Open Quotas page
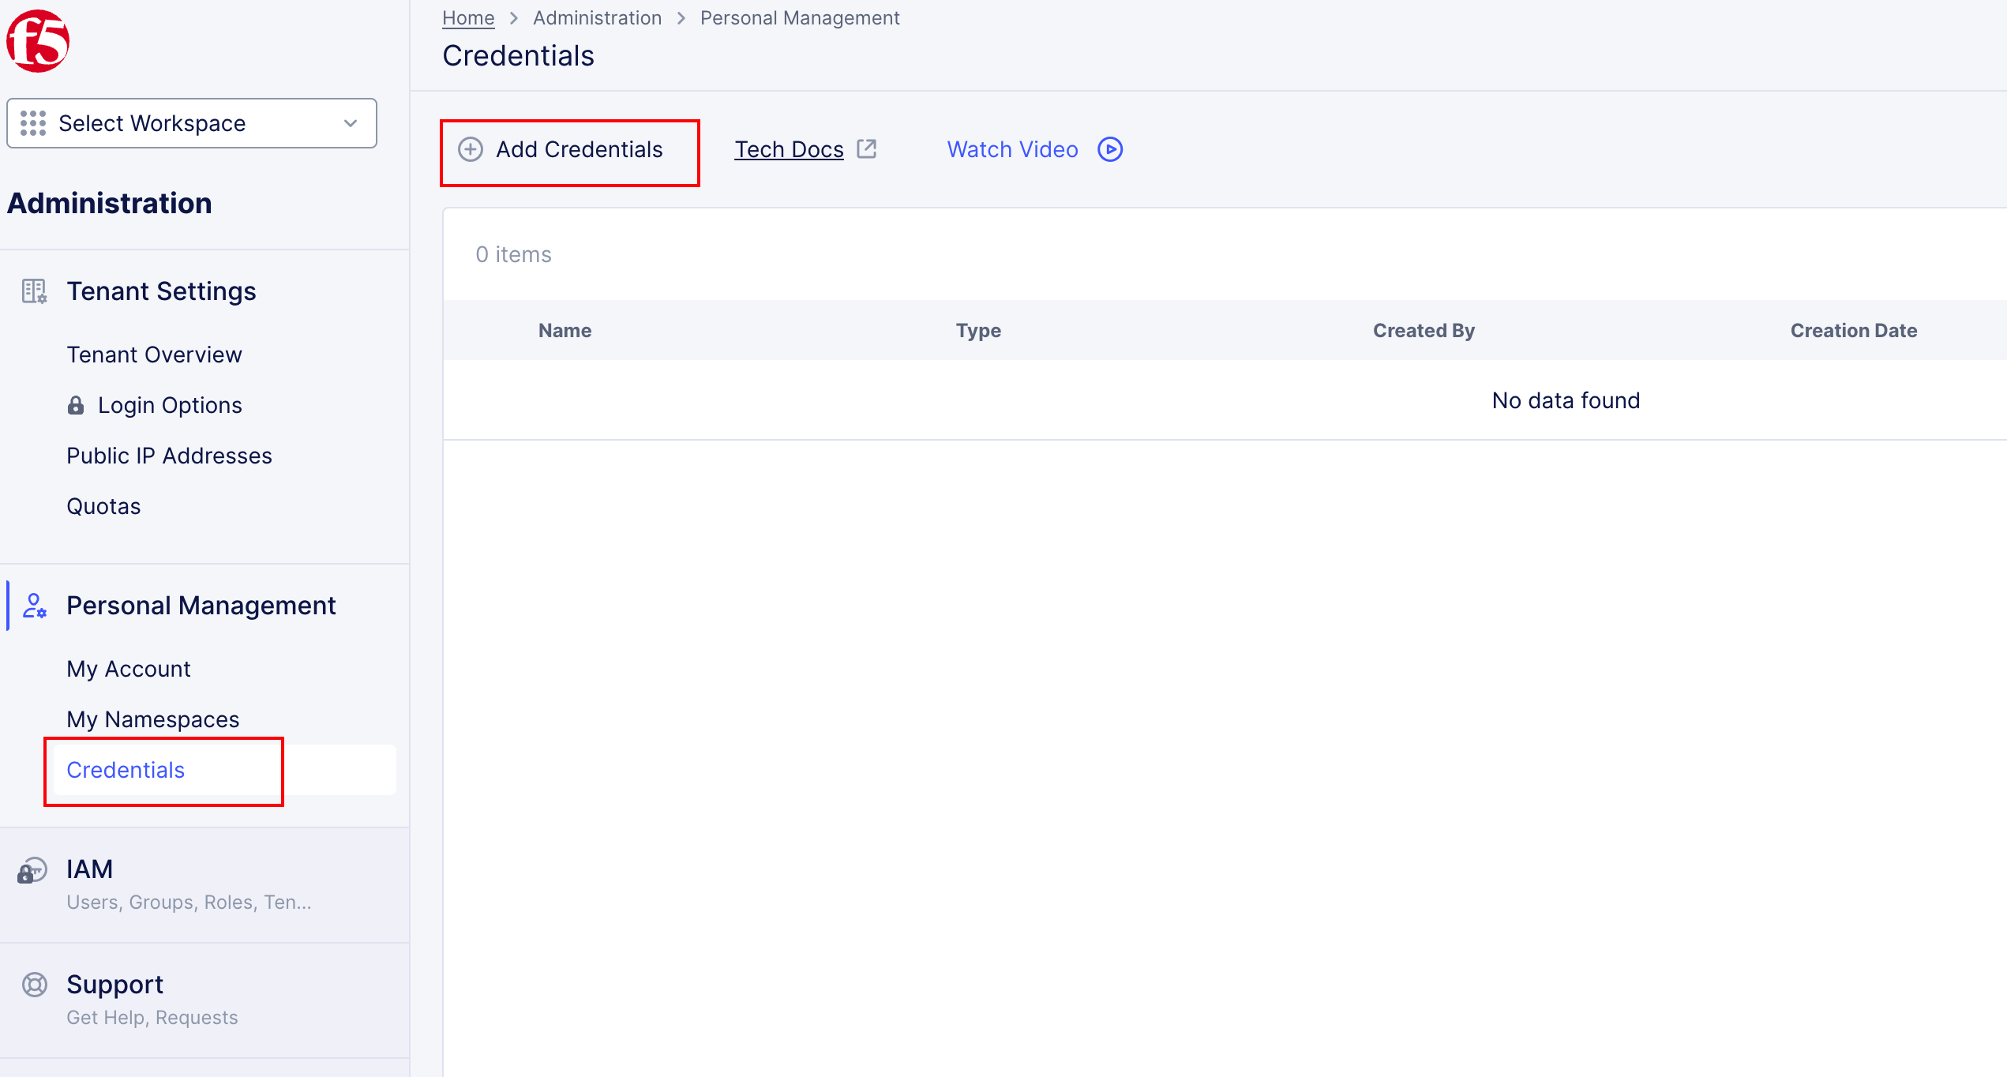This screenshot has height=1077, width=2007. [x=103, y=506]
